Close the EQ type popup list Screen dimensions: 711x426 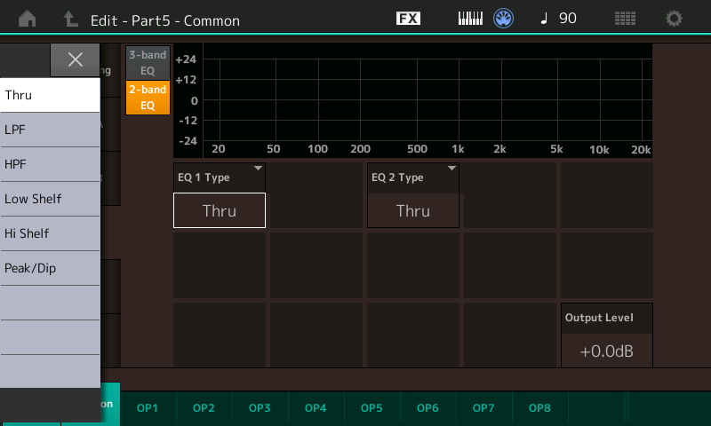click(x=76, y=59)
